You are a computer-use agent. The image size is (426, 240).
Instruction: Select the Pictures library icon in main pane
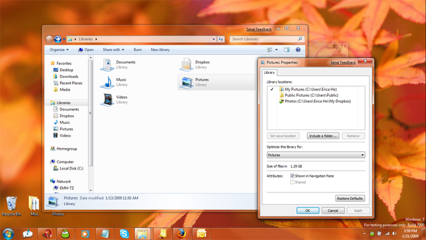point(186,82)
